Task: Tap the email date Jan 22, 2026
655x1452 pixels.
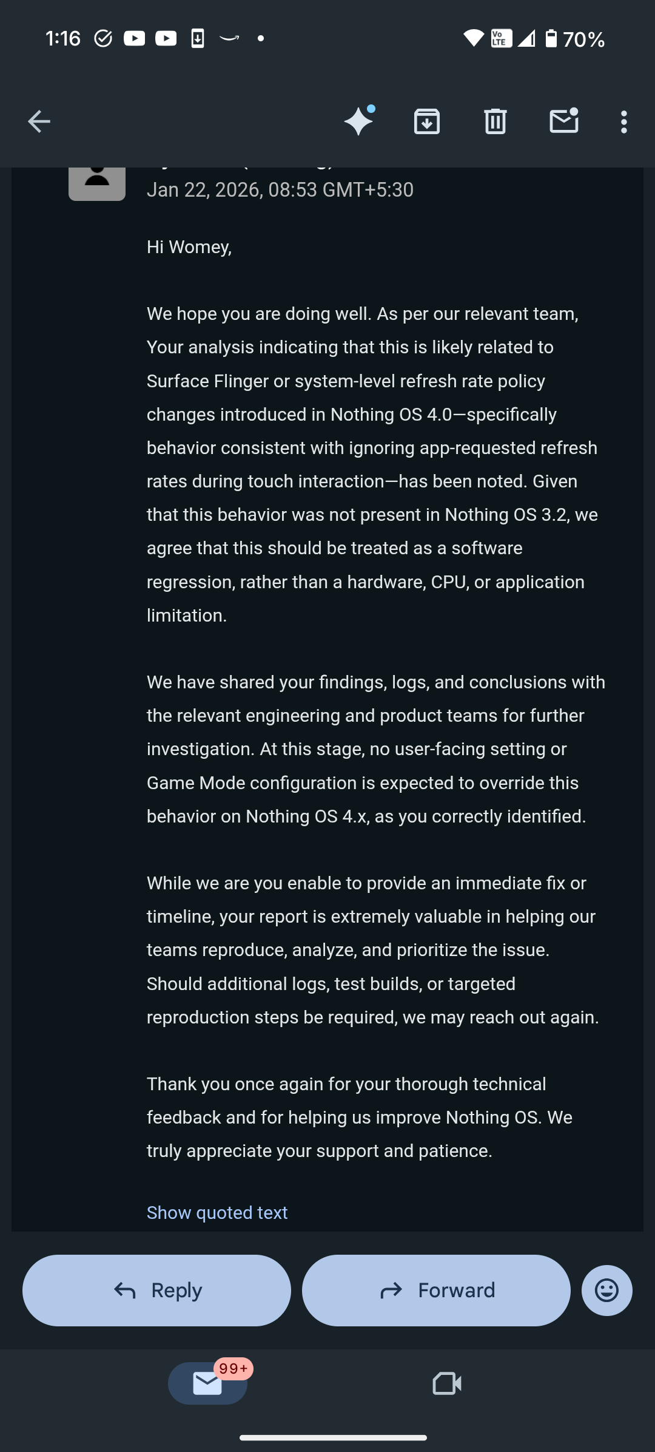Action: [x=280, y=190]
